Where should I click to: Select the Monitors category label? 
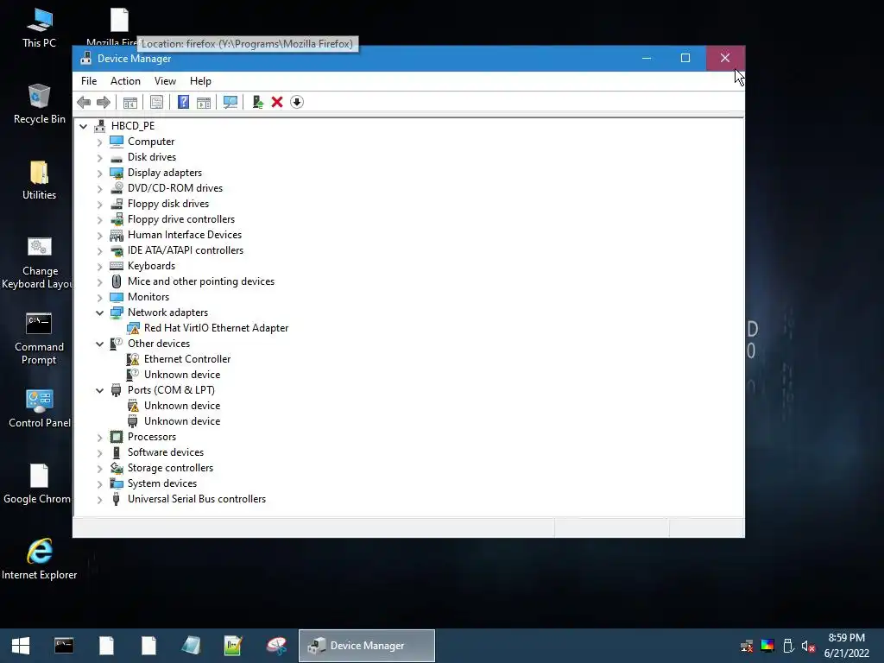pyautogui.click(x=148, y=297)
